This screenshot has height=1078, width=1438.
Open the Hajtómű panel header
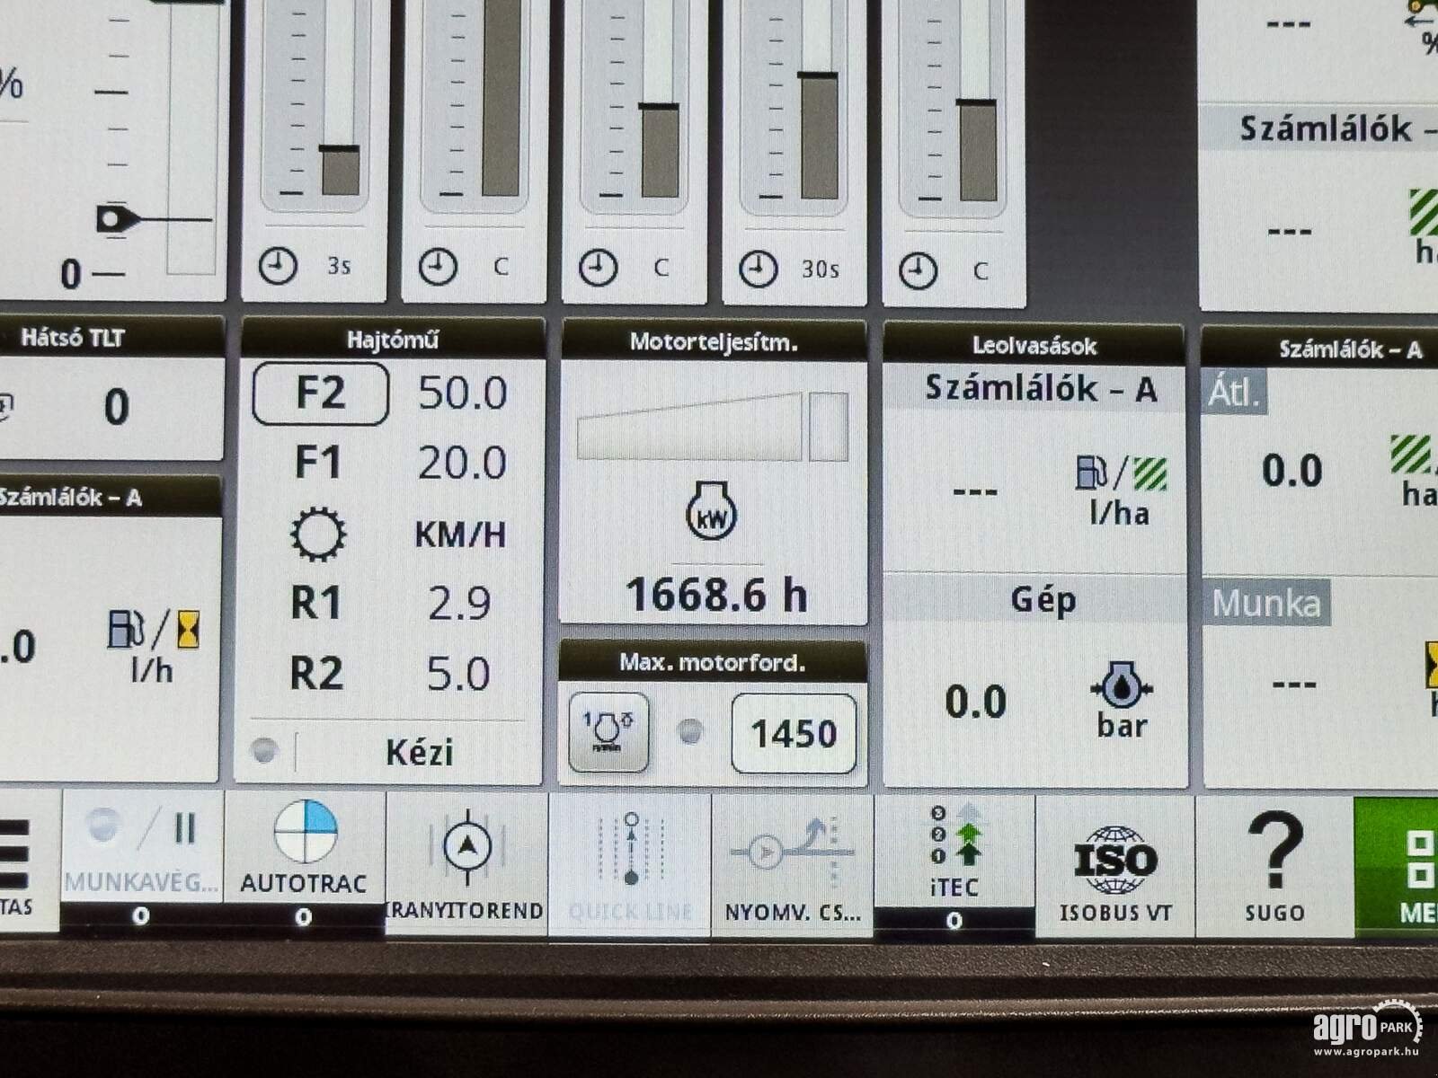point(392,340)
